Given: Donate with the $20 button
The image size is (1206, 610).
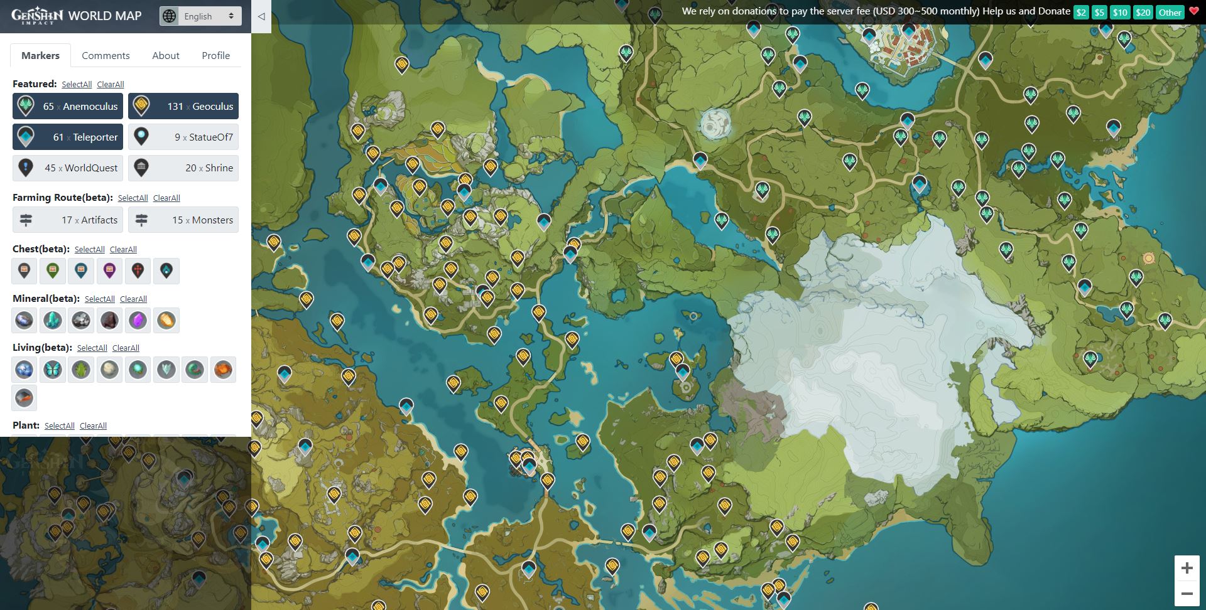Looking at the screenshot, I should coord(1143,13).
